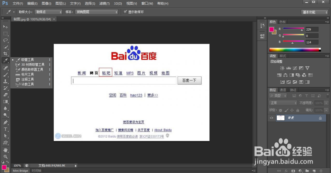Toggle lock transparent pixels in Layers panel
This screenshot has width=331, height=173.
(x=280, y=110)
